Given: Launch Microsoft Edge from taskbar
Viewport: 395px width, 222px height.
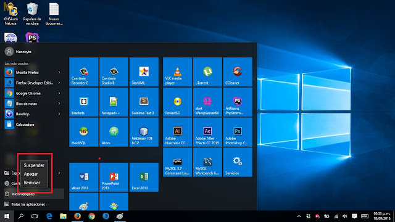Looking at the screenshot, I should point(49,216).
